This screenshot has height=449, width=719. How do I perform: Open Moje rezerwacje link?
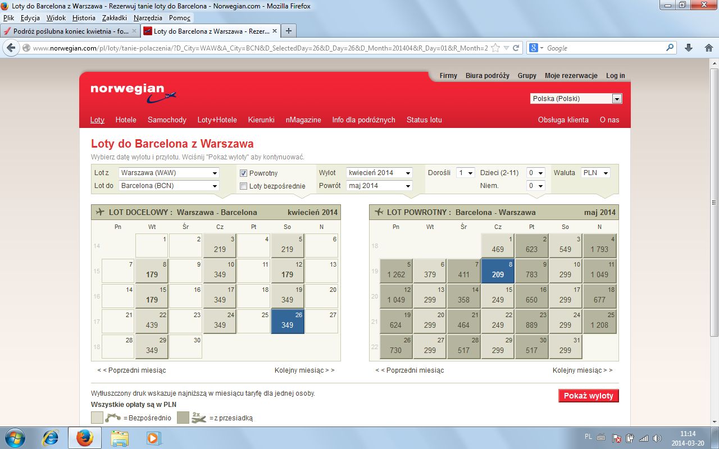click(x=571, y=76)
